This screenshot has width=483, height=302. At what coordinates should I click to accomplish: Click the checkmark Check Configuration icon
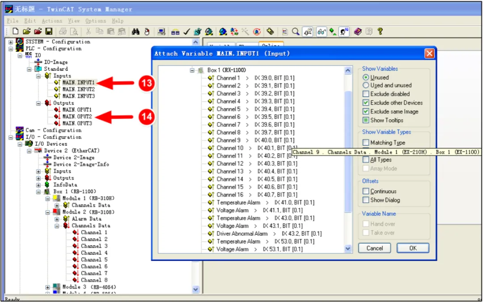coord(186,32)
